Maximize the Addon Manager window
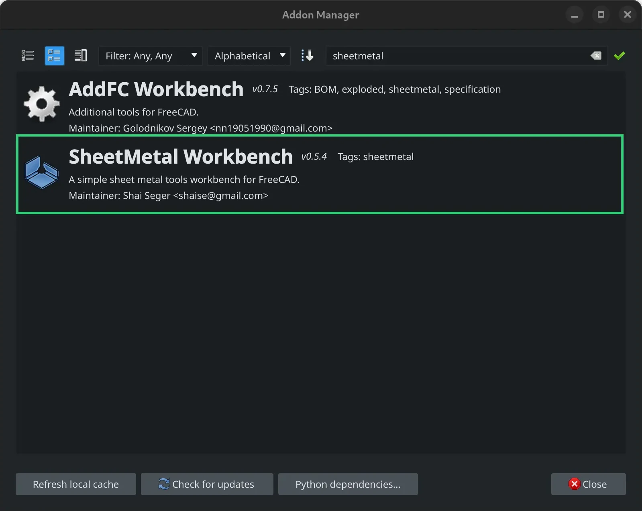642x511 pixels. [x=601, y=15]
